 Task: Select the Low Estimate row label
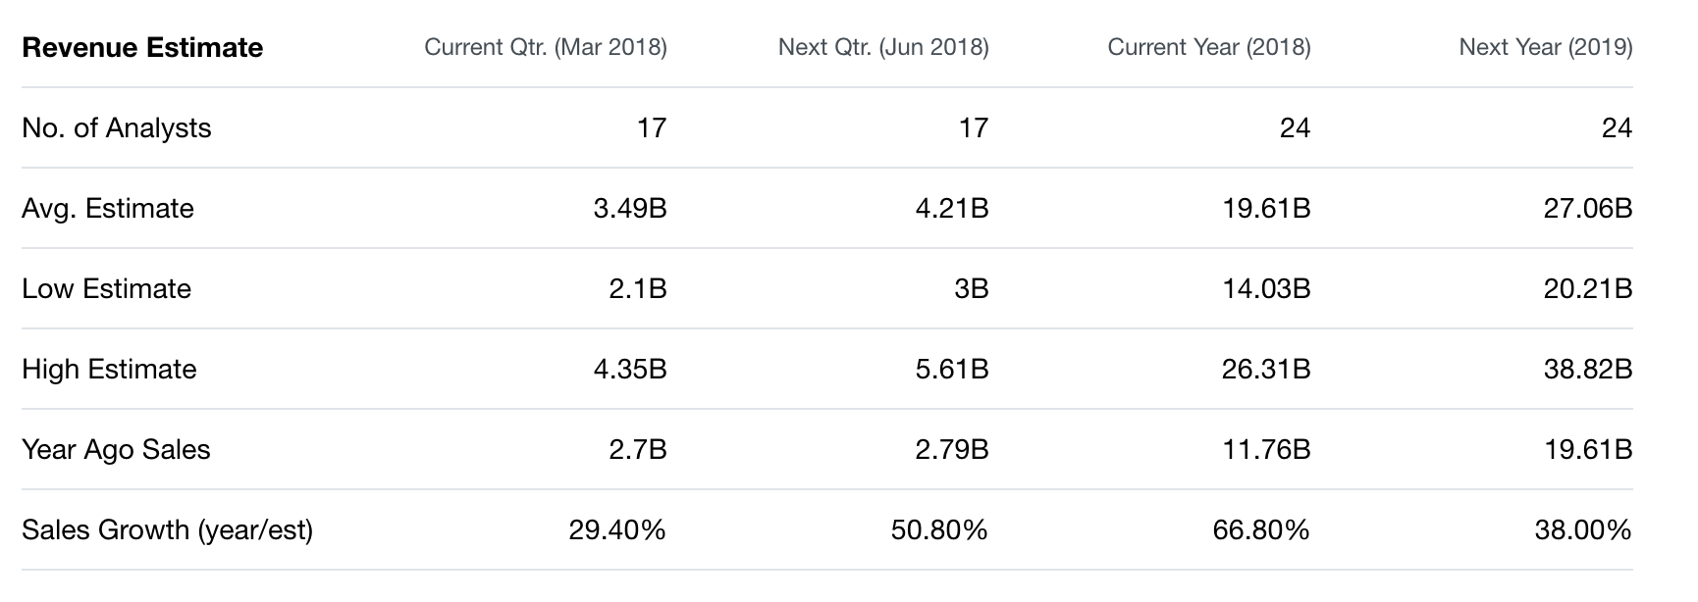pyautogui.click(x=107, y=289)
